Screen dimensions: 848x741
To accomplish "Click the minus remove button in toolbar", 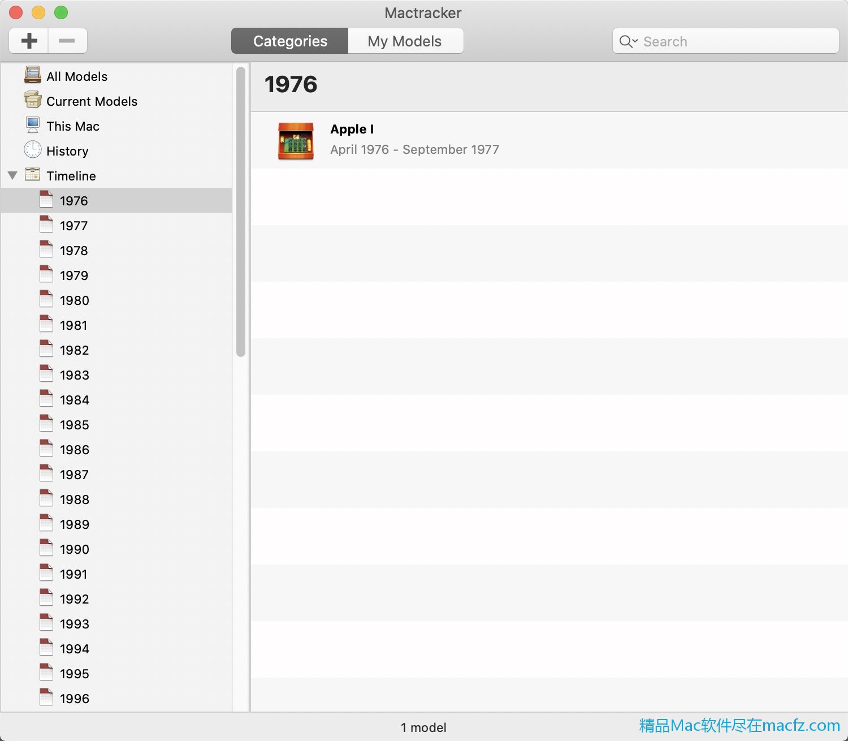I will pos(67,41).
